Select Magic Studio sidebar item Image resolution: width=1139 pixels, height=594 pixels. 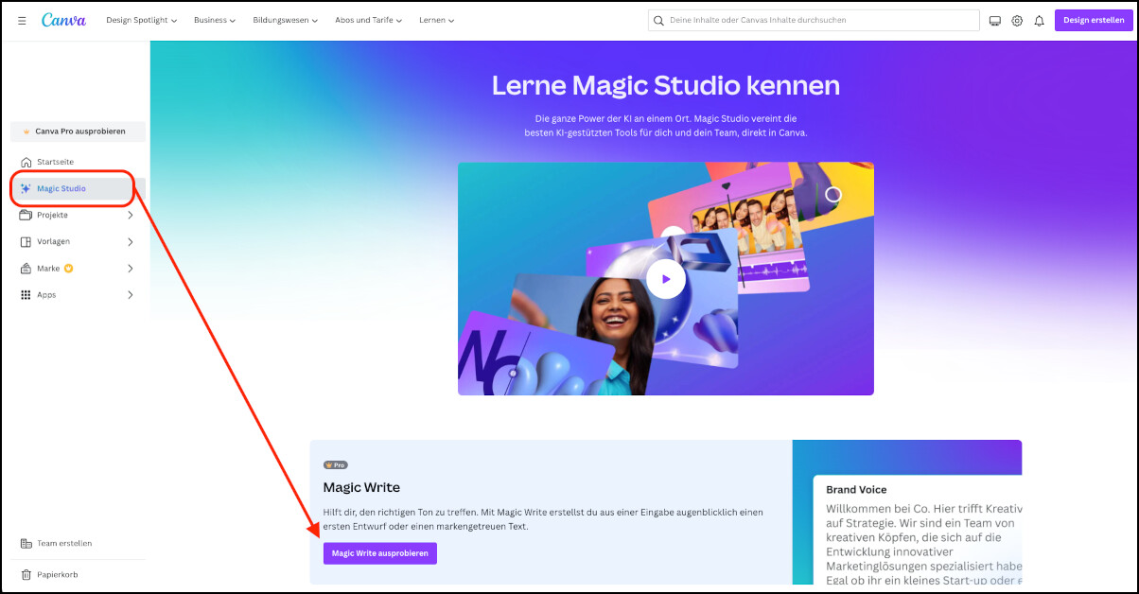click(76, 188)
